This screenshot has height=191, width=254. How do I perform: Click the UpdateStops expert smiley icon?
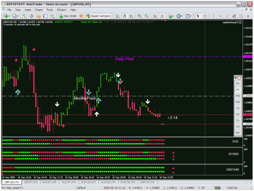click(x=240, y=22)
